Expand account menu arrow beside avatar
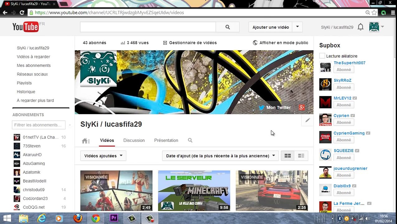The width and height of the screenshot is (397, 224). (x=382, y=27)
